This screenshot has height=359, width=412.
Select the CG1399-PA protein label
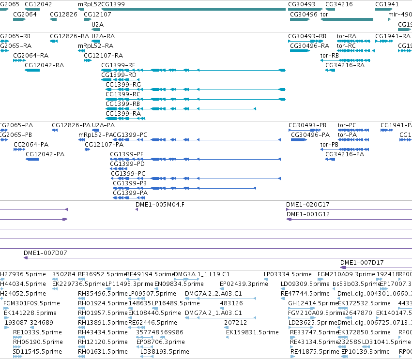click(130, 193)
